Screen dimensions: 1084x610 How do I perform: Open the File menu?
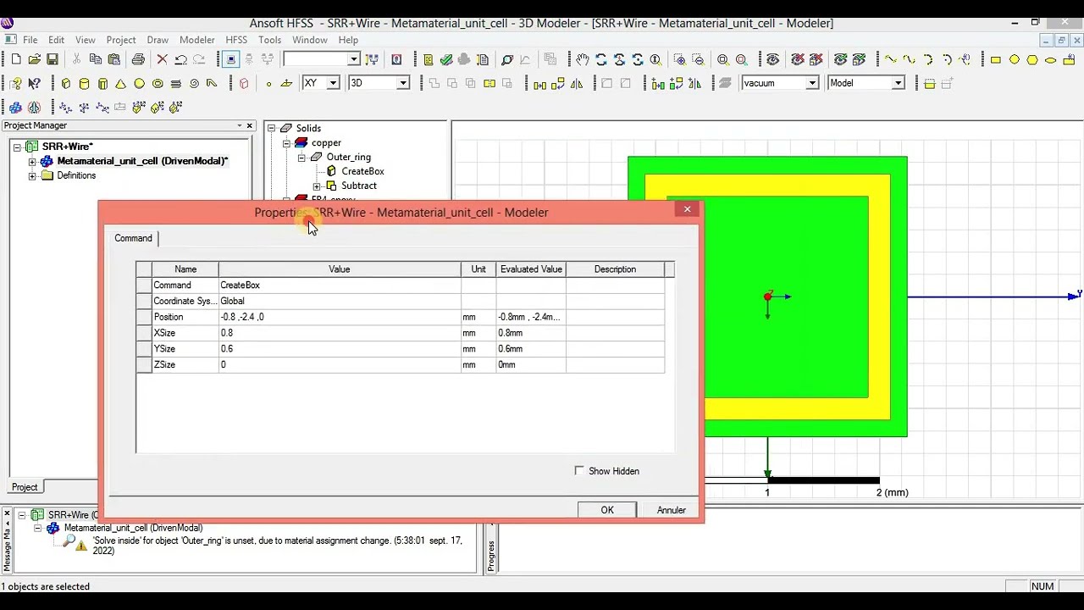click(x=30, y=40)
